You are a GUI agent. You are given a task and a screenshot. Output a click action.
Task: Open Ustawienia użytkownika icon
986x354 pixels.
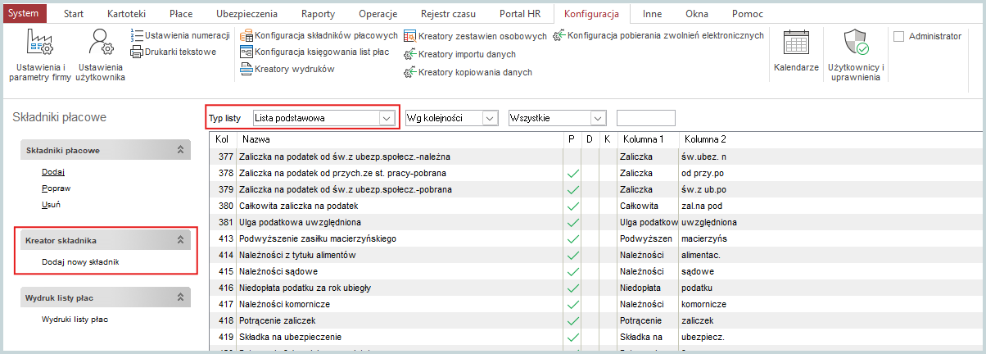(x=100, y=54)
